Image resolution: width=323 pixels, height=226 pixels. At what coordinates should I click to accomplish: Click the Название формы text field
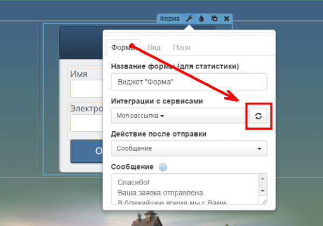click(189, 82)
